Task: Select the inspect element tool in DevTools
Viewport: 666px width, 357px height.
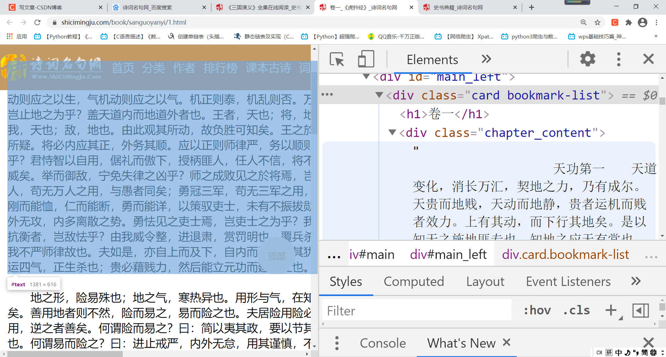Action: (x=337, y=59)
